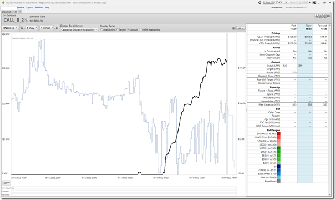Open the ENERGY commodity dropdown
Viewport: 335px width, 200px height.
(x=10, y=28)
